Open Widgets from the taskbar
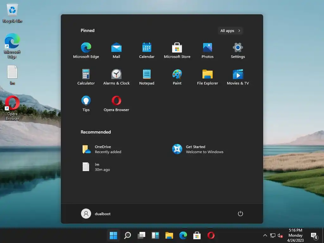Screen dimensions: 324x243 coord(155,235)
